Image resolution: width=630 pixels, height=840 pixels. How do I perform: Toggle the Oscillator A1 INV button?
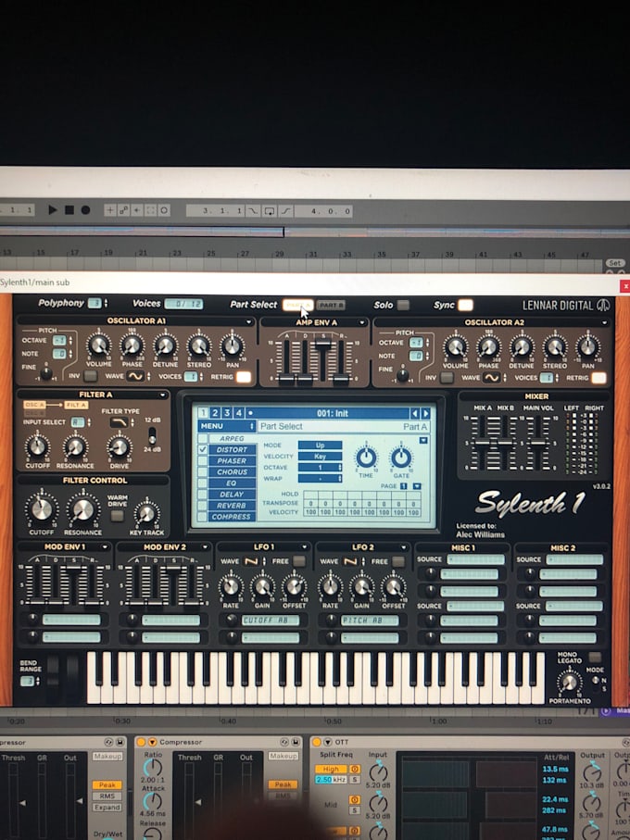[x=91, y=376]
